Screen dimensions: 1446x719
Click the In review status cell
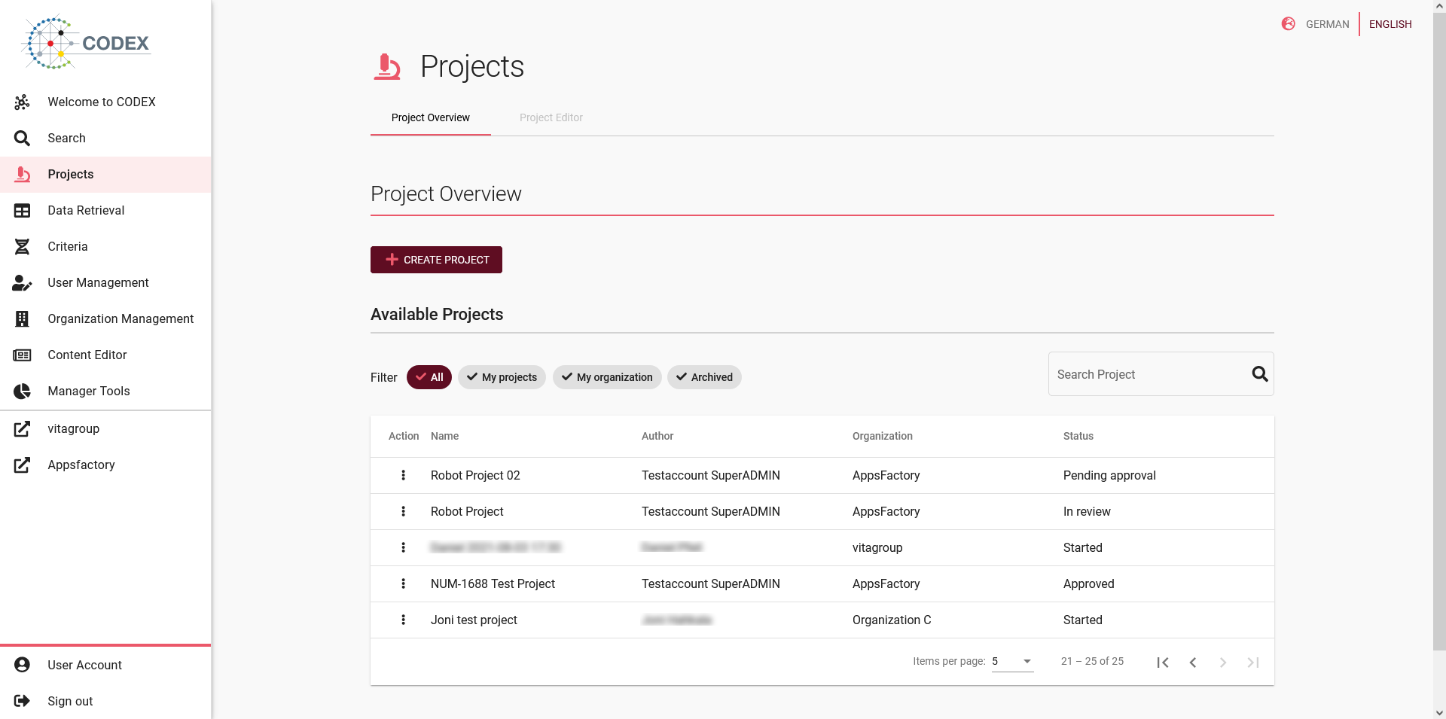coord(1087,511)
